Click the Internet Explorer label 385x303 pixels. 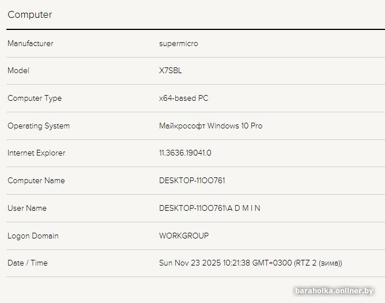pos(36,153)
